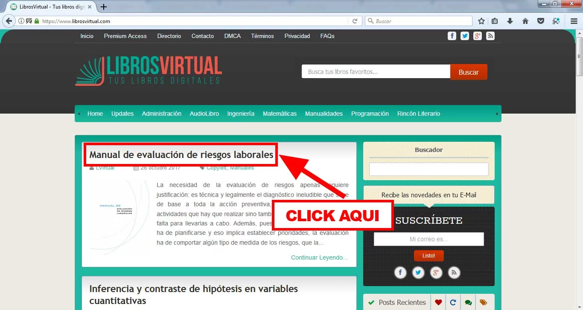Open RSS feed icon in top header
This screenshot has height=310, width=583.
pos(490,36)
